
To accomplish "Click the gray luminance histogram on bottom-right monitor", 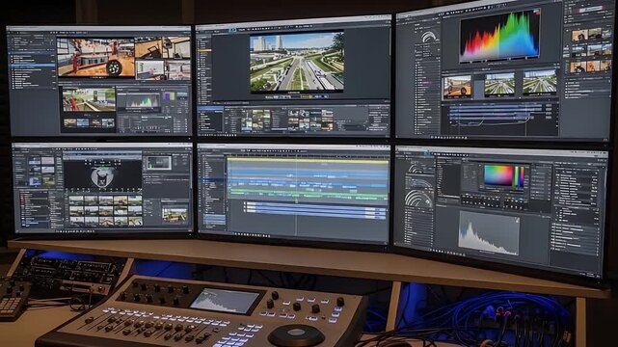I will point(489,232).
